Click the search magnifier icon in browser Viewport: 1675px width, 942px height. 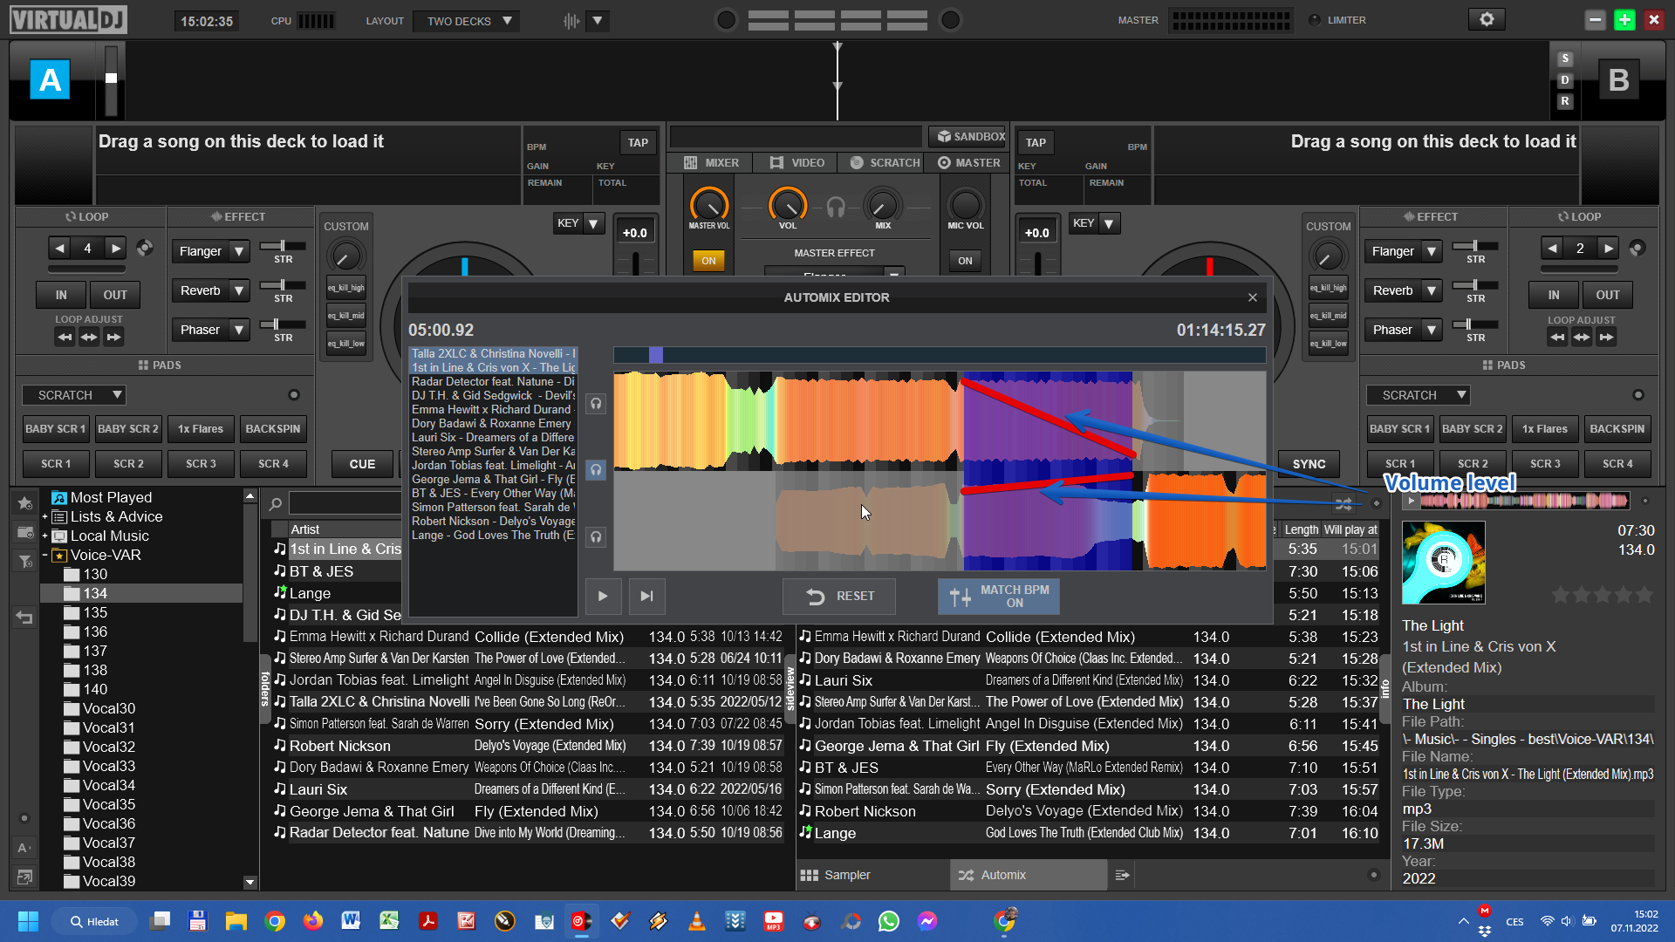coord(276,503)
